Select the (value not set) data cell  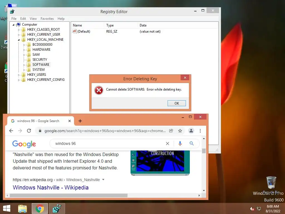150,31
